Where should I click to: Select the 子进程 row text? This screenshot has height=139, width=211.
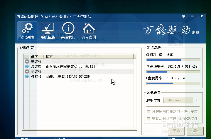point(36,71)
